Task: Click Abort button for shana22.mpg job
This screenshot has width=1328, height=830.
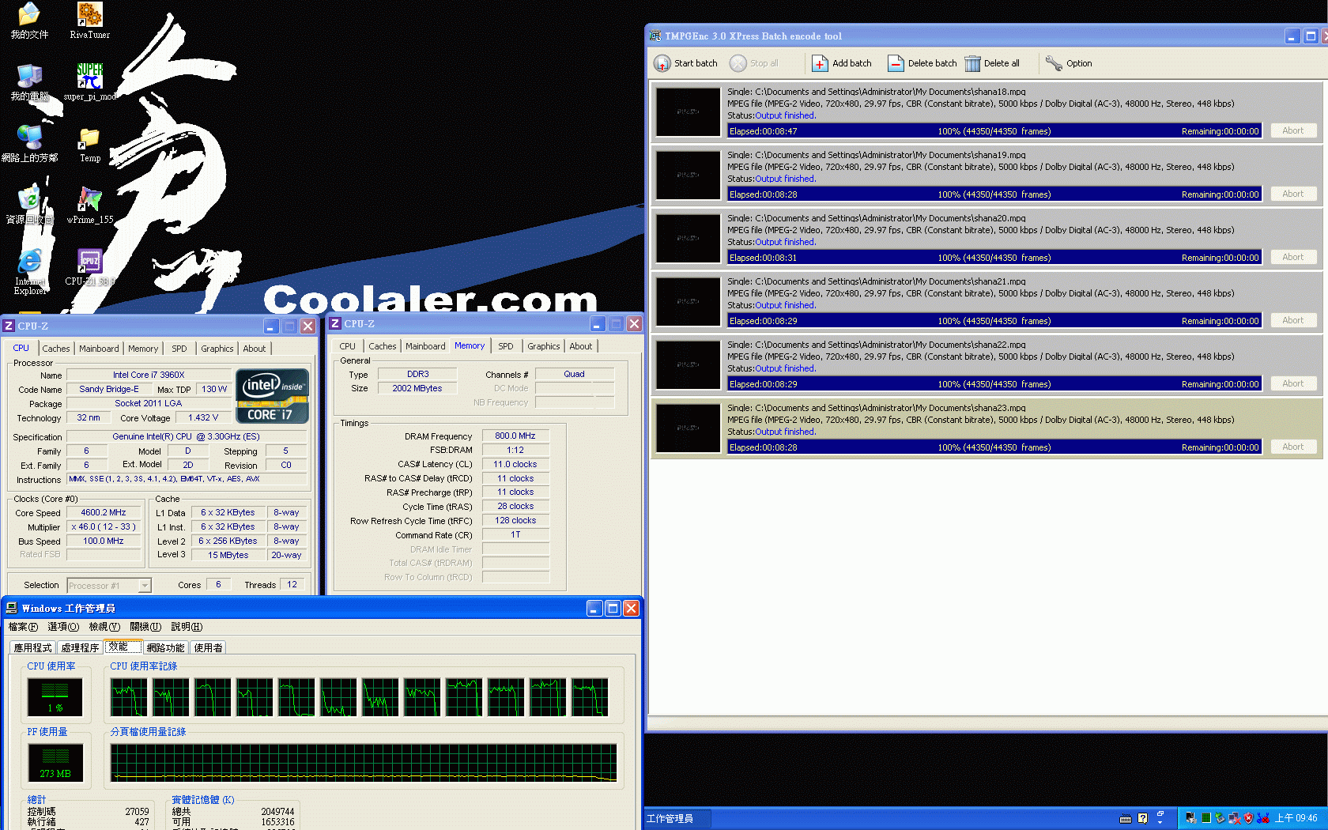Action: tap(1293, 384)
